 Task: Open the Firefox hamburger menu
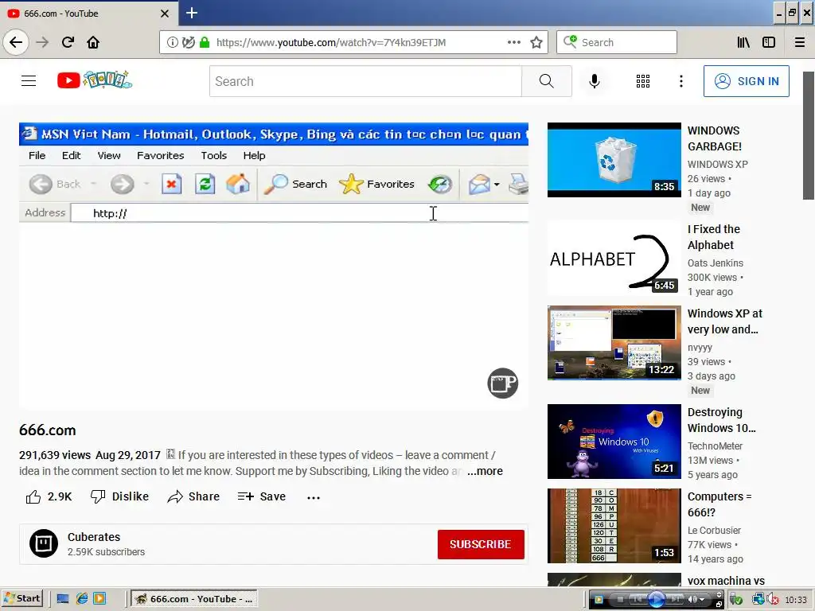(x=800, y=42)
